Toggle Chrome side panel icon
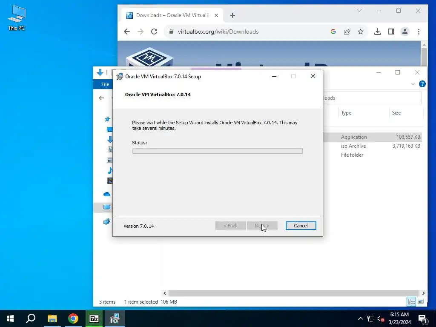This screenshot has width=436, height=327. pyautogui.click(x=391, y=32)
